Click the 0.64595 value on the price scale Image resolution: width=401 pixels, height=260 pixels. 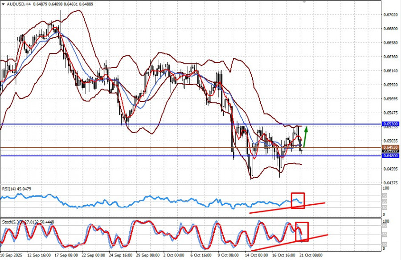pos(390,169)
